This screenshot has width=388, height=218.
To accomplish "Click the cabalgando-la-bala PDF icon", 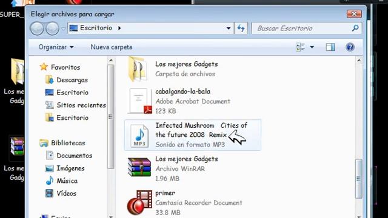I will click(140, 101).
